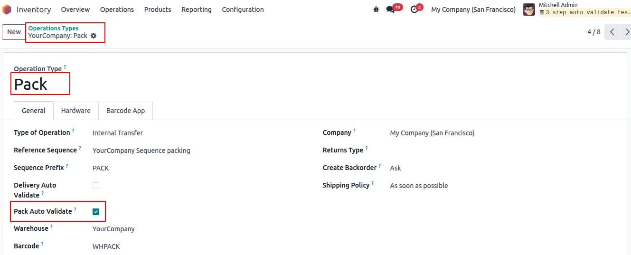Click the Inventory app name
This screenshot has width=631, height=255.
pos(34,9)
